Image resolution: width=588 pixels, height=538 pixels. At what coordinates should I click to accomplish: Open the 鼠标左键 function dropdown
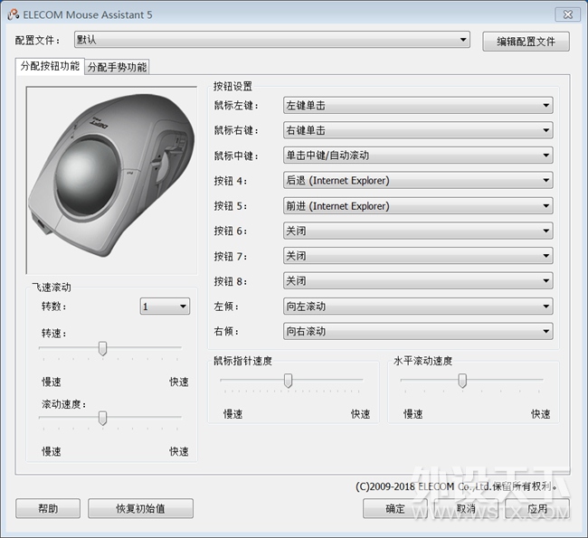pyautogui.click(x=418, y=106)
